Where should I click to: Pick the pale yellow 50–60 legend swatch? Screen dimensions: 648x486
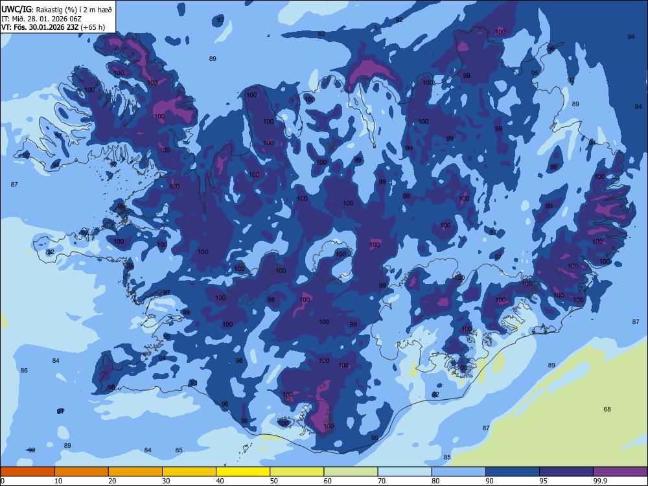(x=297, y=472)
